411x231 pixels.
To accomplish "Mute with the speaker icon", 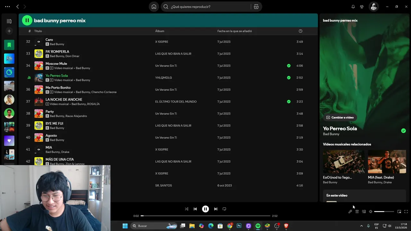I will [x=371, y=212].
